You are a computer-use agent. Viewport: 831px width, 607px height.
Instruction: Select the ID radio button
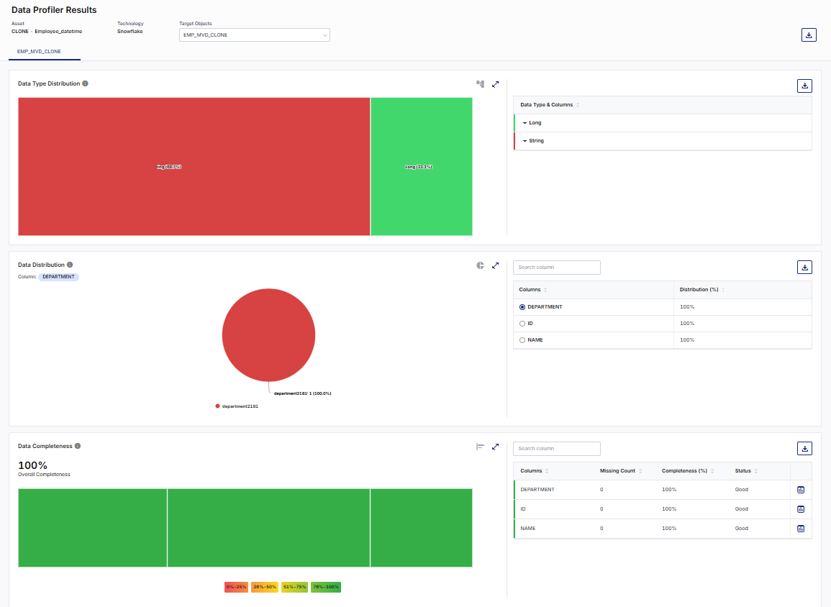click(522, 324)
